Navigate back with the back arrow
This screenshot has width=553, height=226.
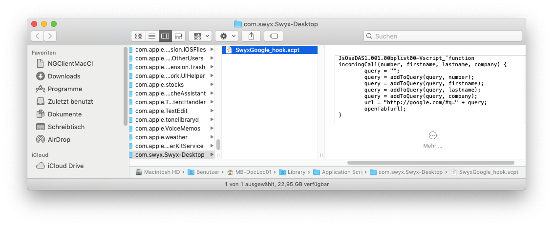(x=38, y=36)
